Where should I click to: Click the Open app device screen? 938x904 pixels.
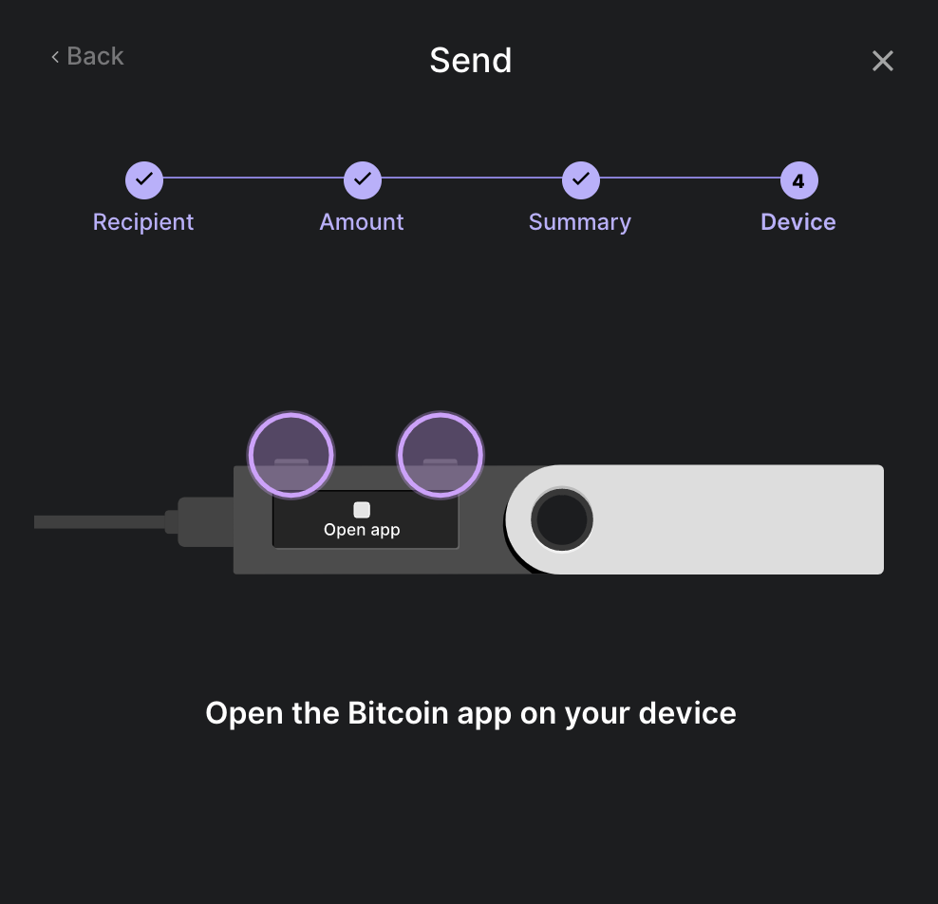click(366, 519)
